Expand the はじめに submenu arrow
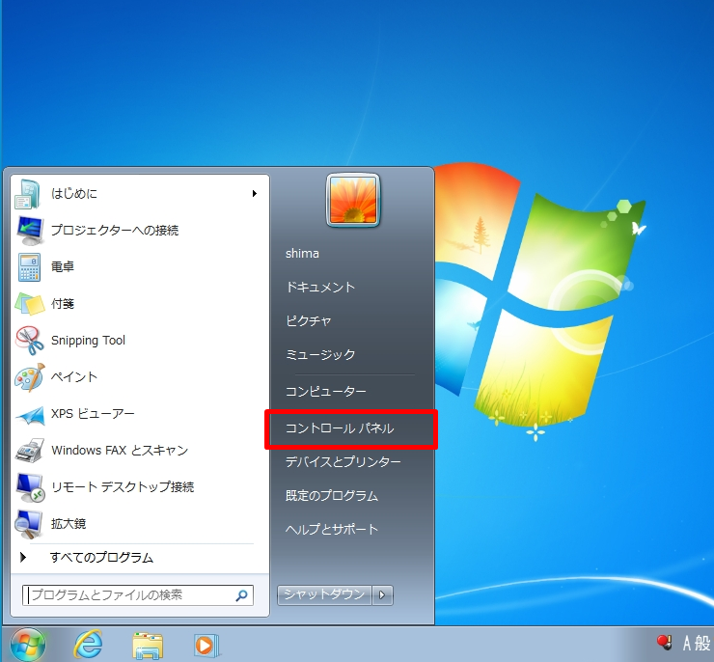This screenshot has width=714, height=662. 255,194
